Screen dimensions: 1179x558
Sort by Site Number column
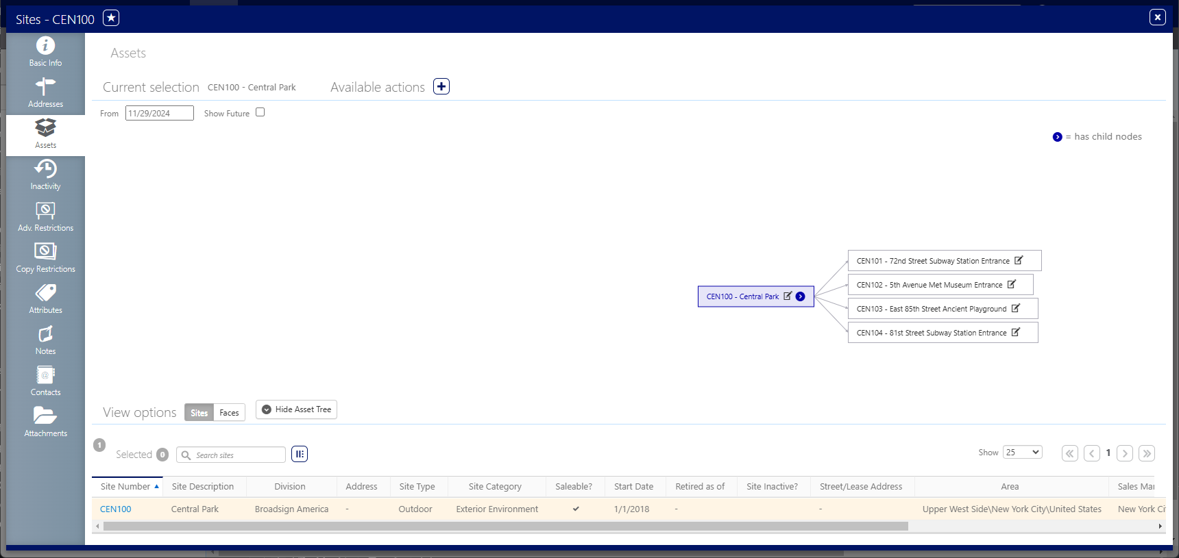(127, 487)
